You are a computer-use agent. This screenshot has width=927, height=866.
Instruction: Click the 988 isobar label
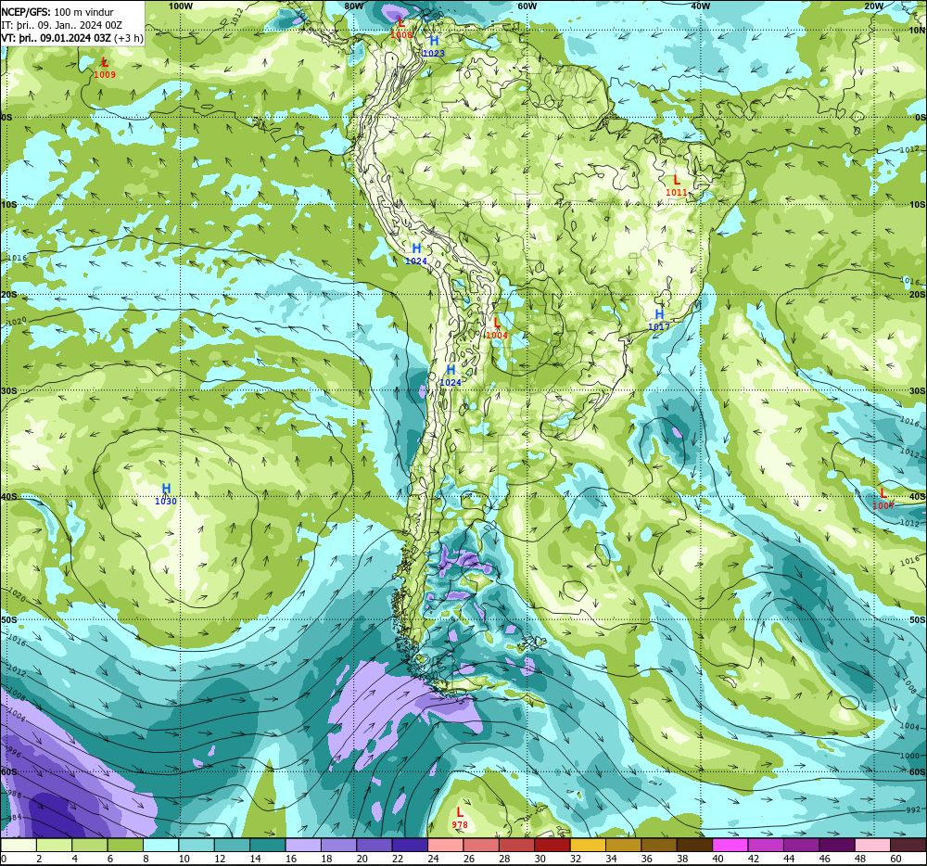[x=13, y=796]
